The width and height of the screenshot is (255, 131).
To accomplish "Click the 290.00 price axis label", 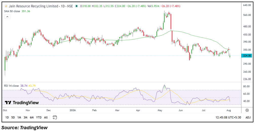I will (x=247, y=64).
